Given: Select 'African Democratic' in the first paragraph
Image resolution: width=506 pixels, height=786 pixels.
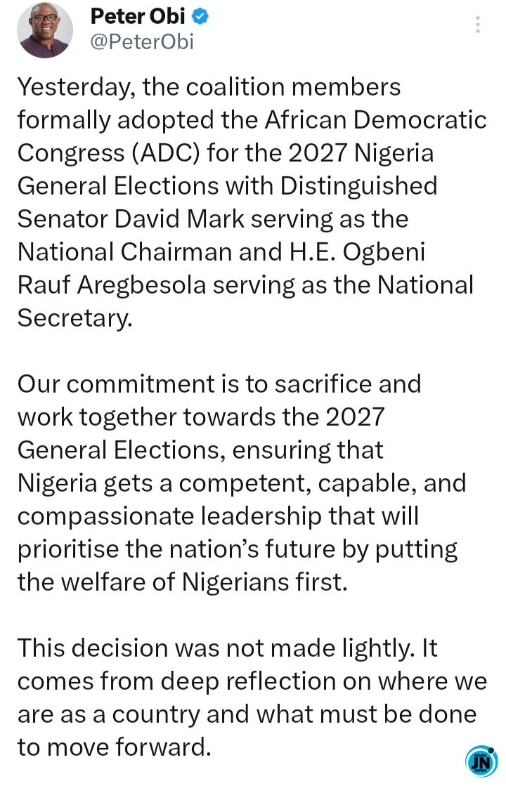Looking at the screenshot, I should click(x=375, y=120).
